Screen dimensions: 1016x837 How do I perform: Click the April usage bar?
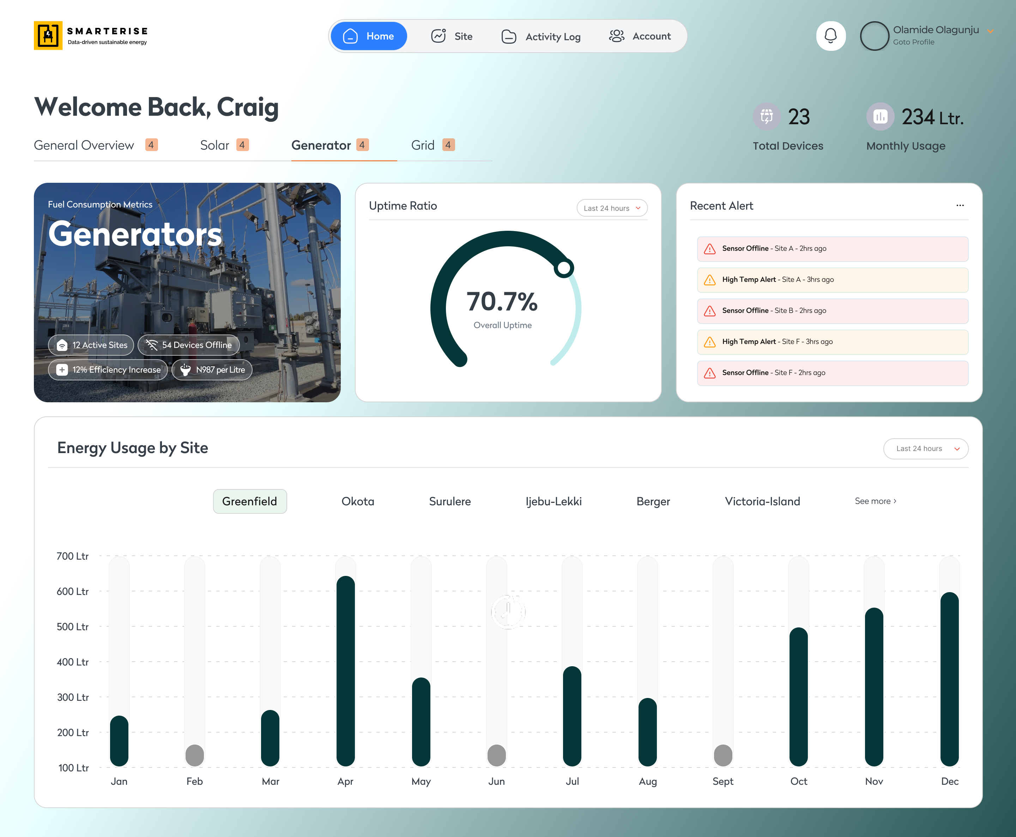click(346, 671)
